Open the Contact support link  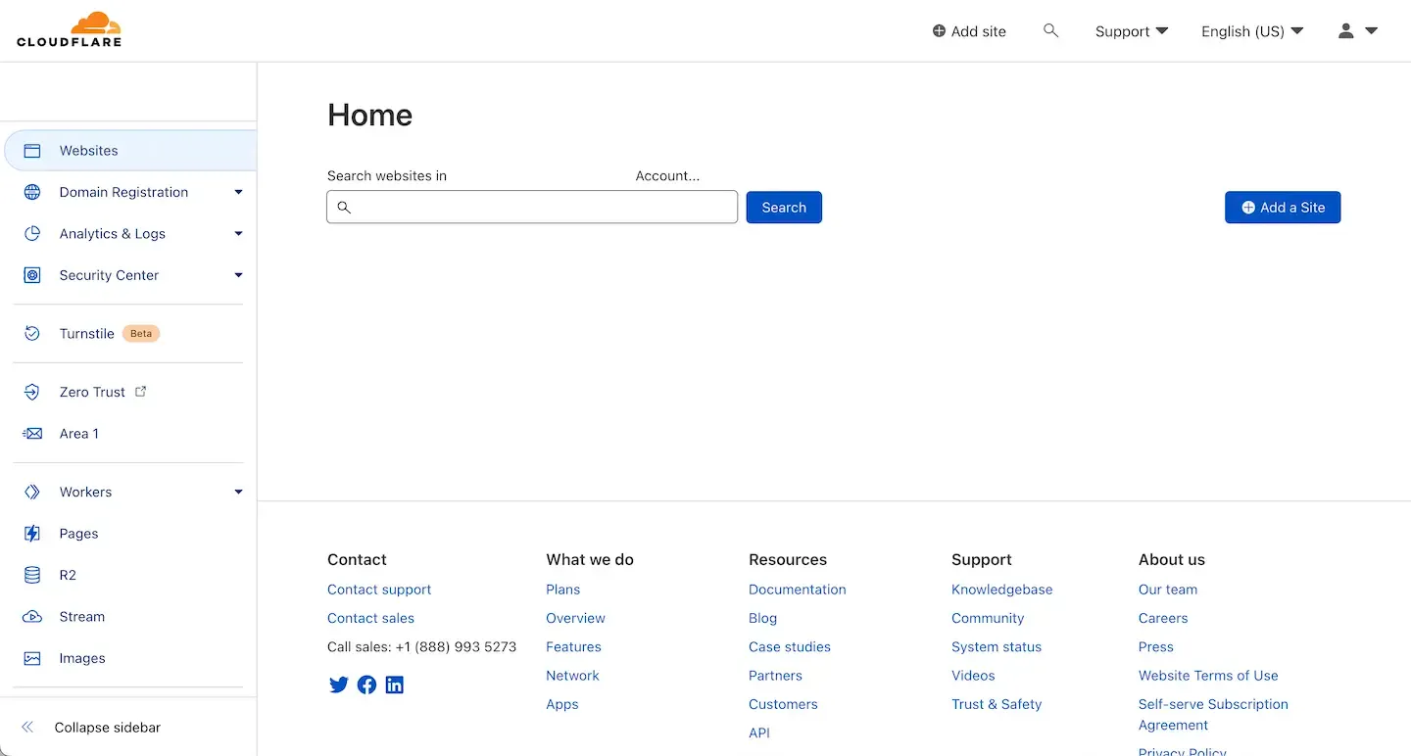(379, 590)
